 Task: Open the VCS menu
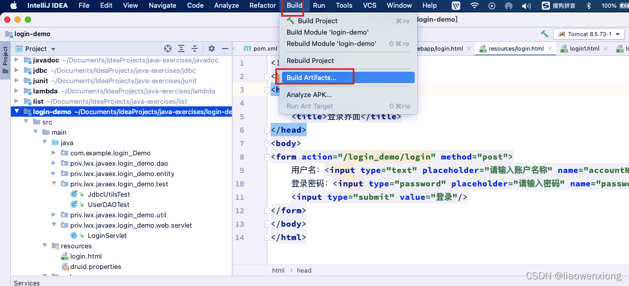point(370,6)
